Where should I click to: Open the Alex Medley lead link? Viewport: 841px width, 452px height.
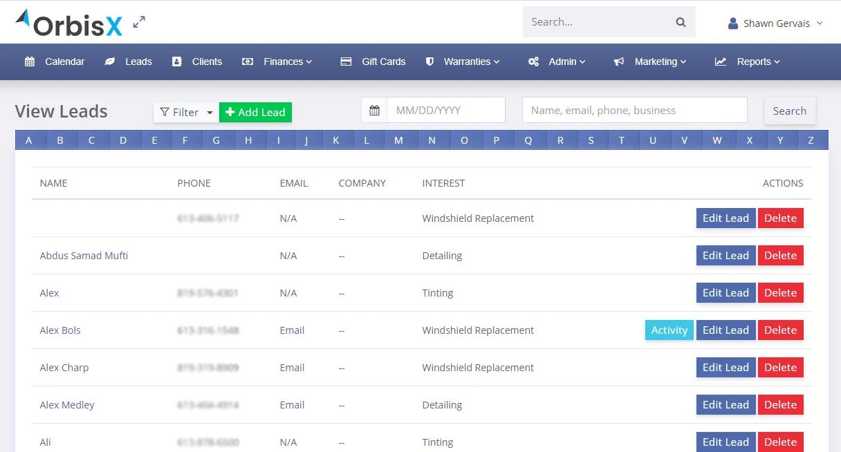[67, 404]
